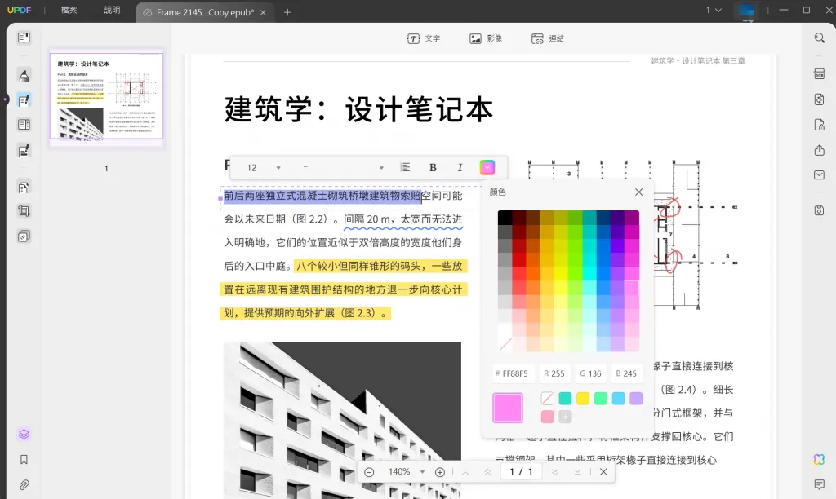Screen dimensions: 836x499
Task: Open the UPDF AI assistant icon
Action: tap(820, 459)
